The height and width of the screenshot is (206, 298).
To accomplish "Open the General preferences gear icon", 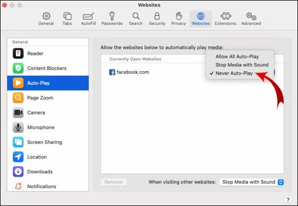I will click(x=46, y=17).
